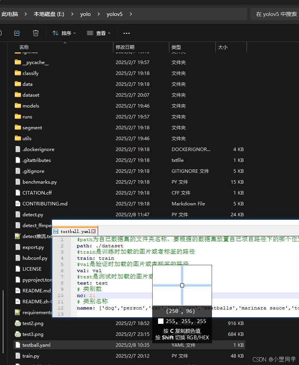
Task: Expand chevron after yolo breadcrumb
Action: click(x=99, y=14)
